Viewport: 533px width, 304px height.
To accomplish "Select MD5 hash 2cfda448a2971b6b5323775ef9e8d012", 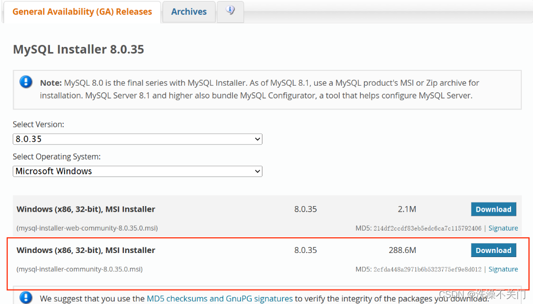I will click(428, 269).
